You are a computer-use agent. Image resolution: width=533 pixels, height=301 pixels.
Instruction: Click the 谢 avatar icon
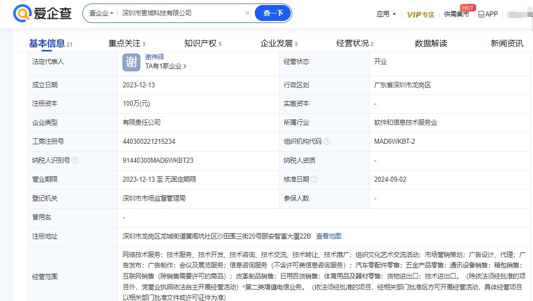[131, 62]
